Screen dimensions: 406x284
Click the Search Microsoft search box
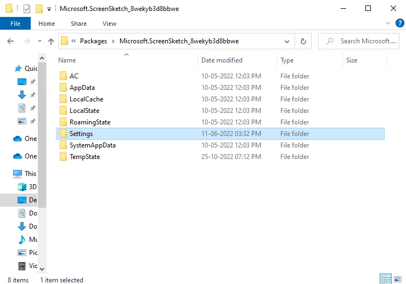[359, 41]
